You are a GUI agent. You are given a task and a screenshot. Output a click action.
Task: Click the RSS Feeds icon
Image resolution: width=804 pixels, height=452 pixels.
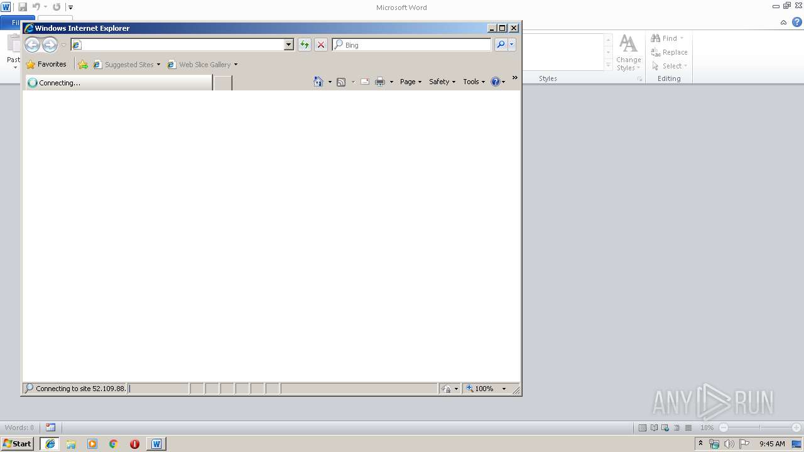pos(341,82)
